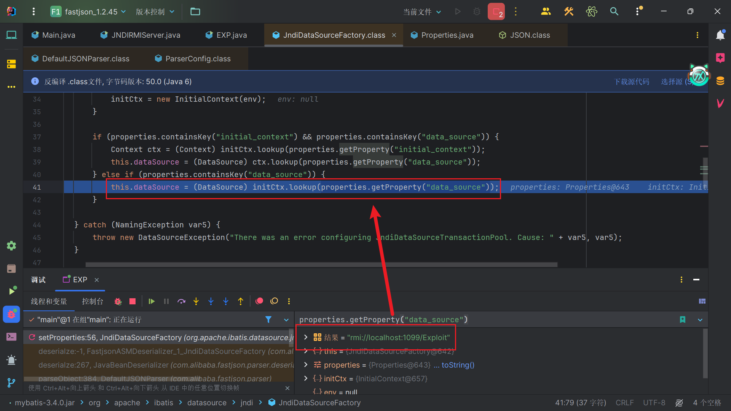
Task: Resume program green arrow button
Action: point(152,301)
